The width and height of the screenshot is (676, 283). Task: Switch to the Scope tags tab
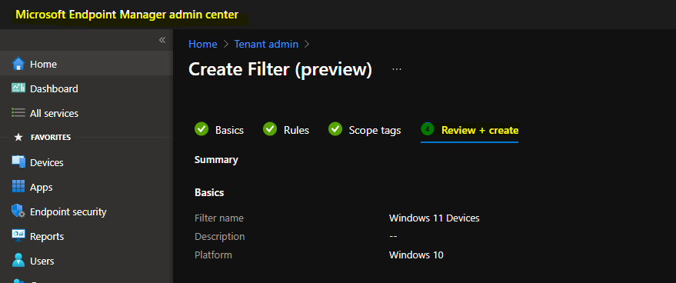coord(365,130)
